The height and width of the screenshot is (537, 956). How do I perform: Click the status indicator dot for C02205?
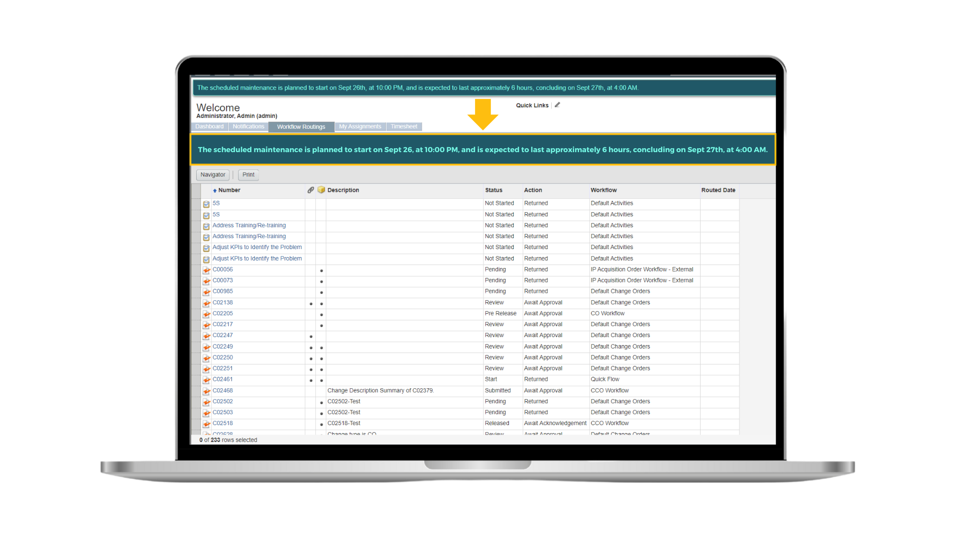click(x=321, y=313)
